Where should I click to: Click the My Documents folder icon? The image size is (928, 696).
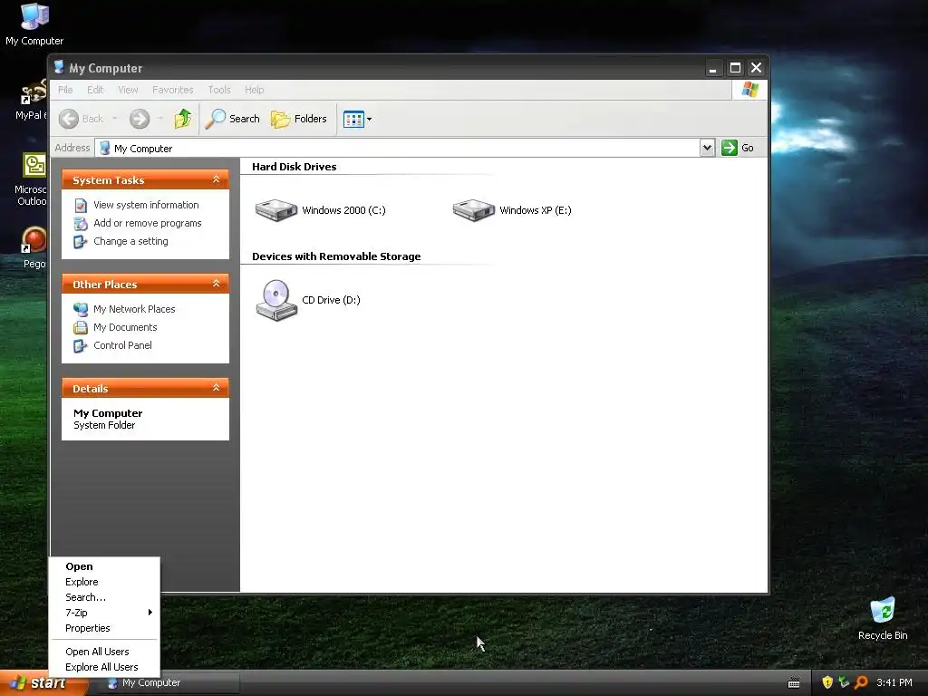click(x=81, y=328)
